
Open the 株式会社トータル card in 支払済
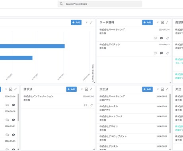(x=133, y=108)
